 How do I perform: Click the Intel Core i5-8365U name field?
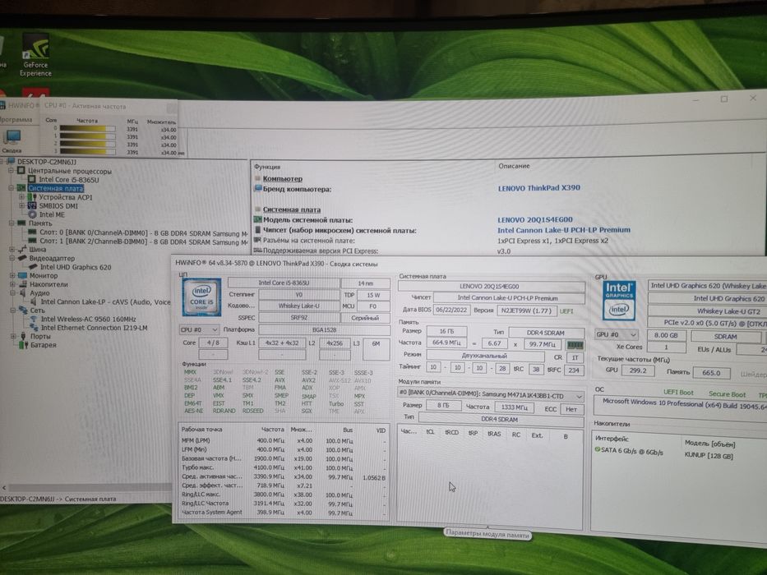coord(284,283)
